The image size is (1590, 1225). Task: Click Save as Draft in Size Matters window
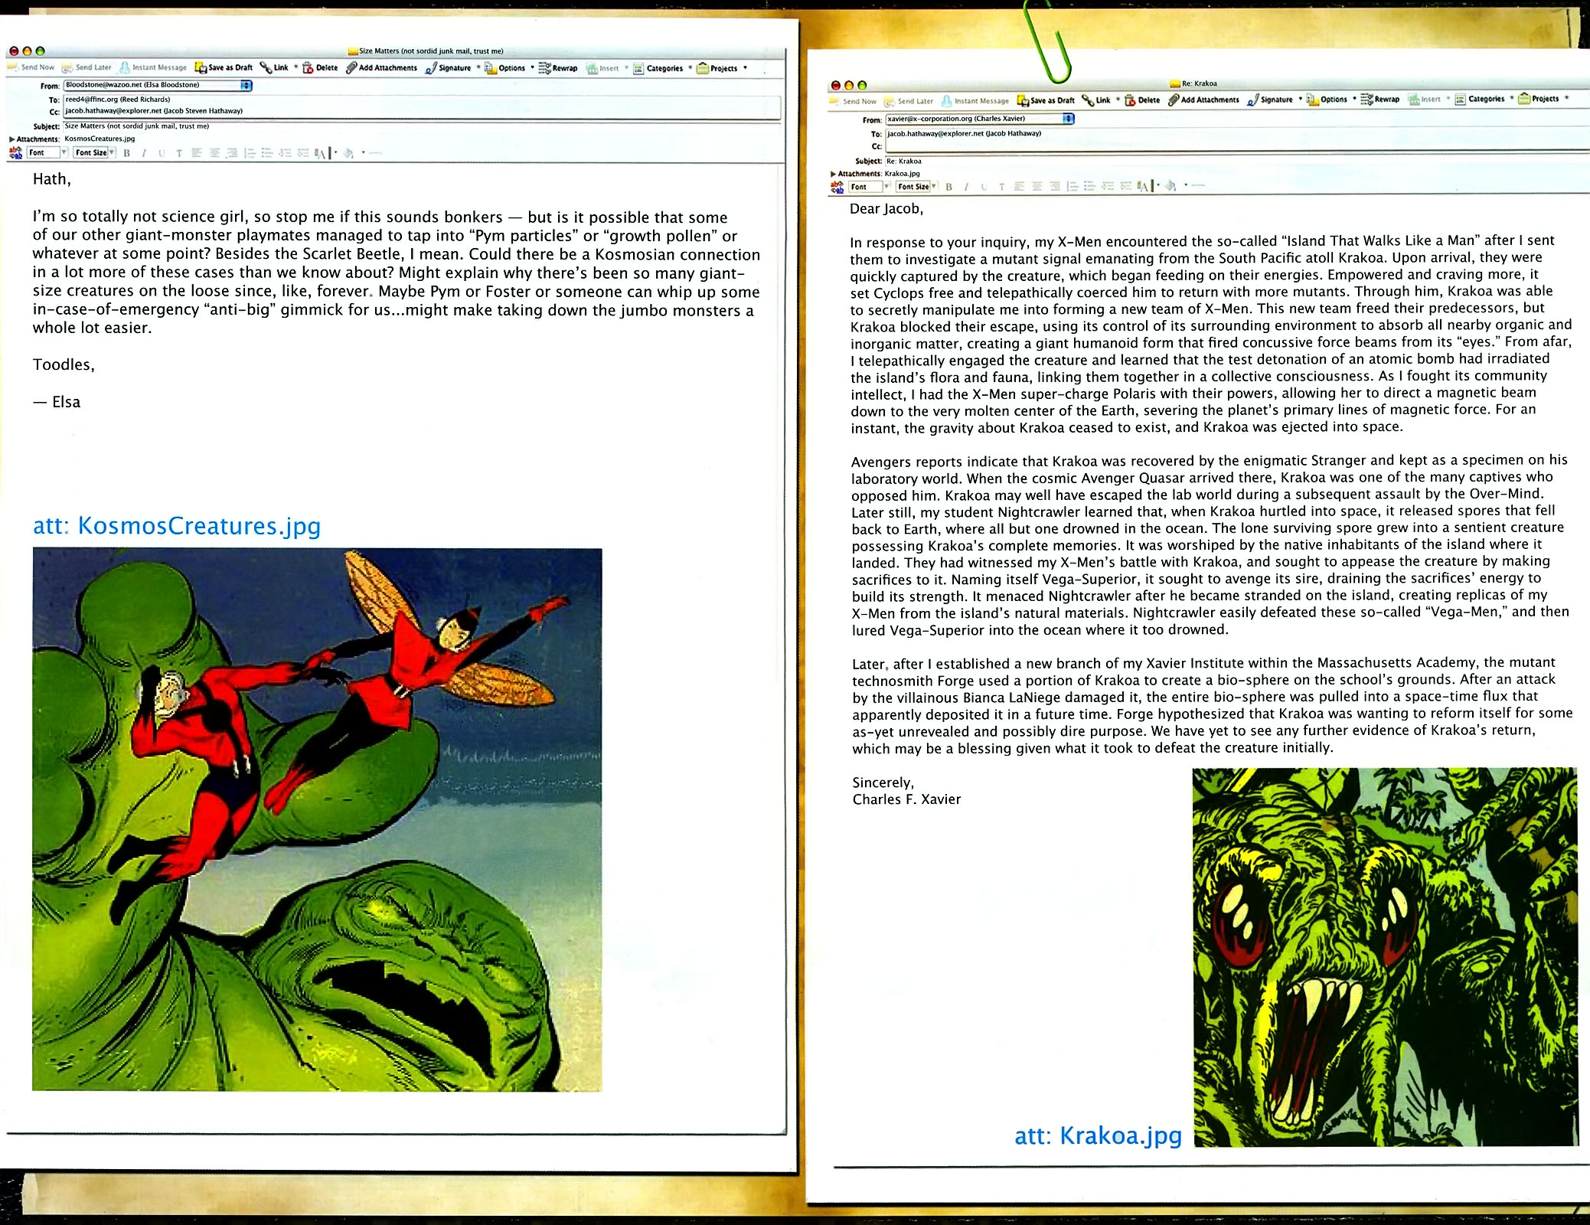tap(224, 67)
